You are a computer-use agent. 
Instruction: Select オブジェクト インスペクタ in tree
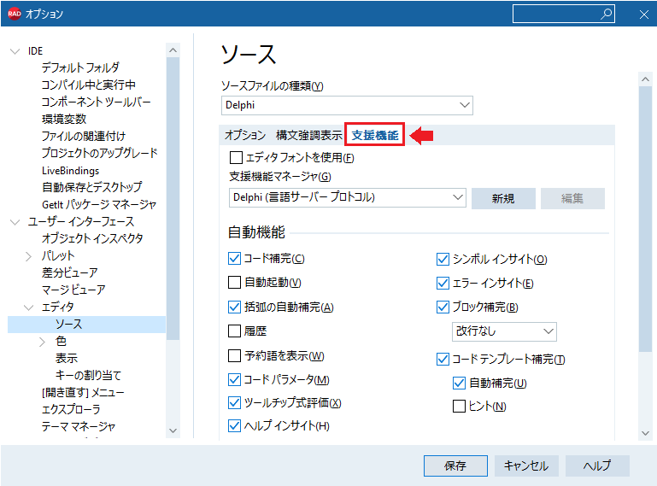[x=92, y=239]
